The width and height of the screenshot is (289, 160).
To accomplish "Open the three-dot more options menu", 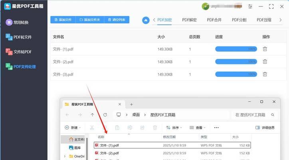I will tap(216, 128).
